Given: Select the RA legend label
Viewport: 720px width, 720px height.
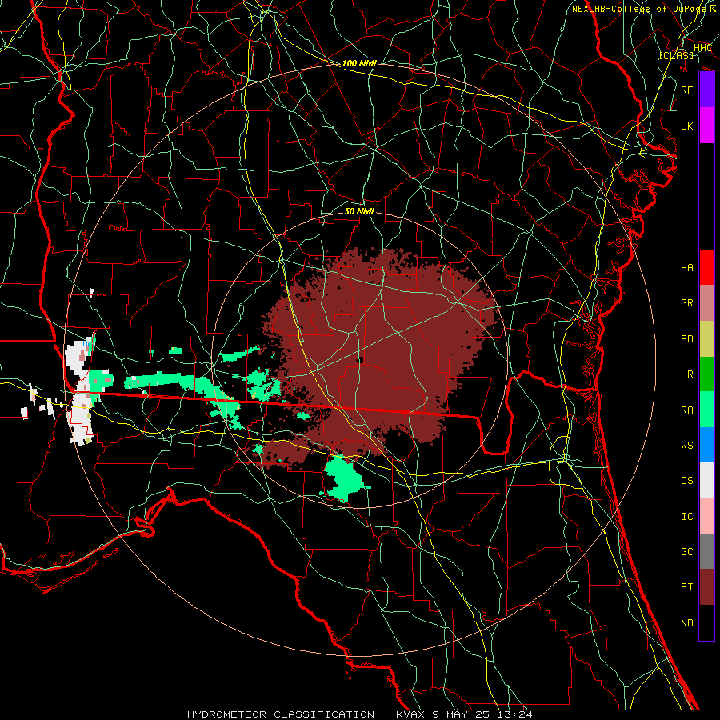Looking at the screenshot, I should (x=687, y=410).
